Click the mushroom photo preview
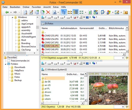Image resolution: width=132 pixels, height=110 pixels. (108, 90)
